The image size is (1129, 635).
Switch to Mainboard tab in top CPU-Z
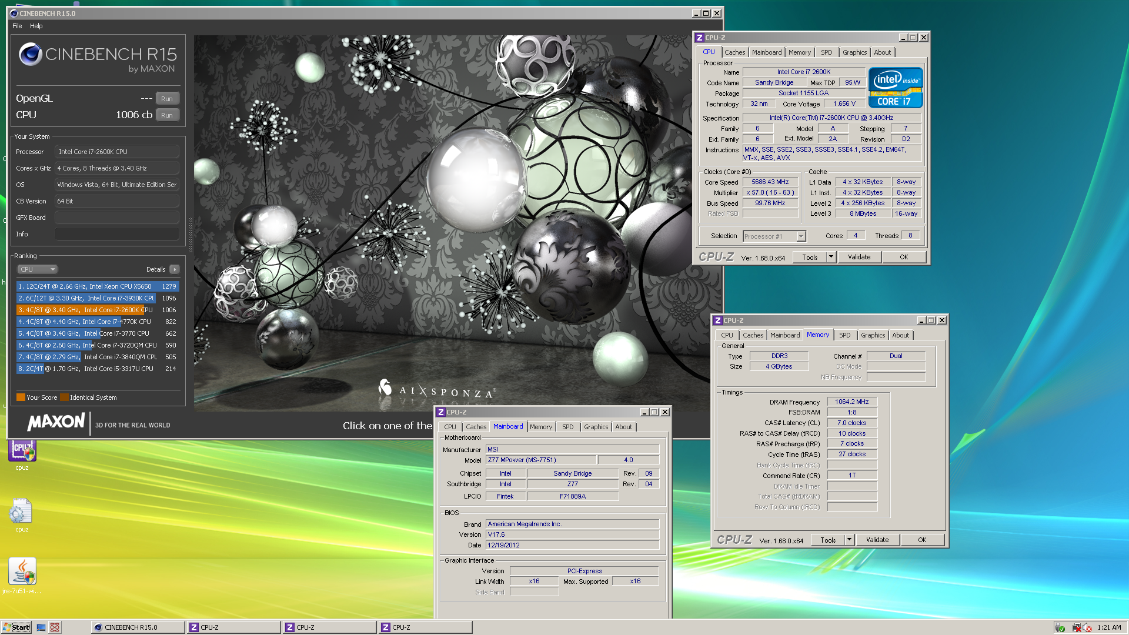pyautogui.click(x=767, y=52)
